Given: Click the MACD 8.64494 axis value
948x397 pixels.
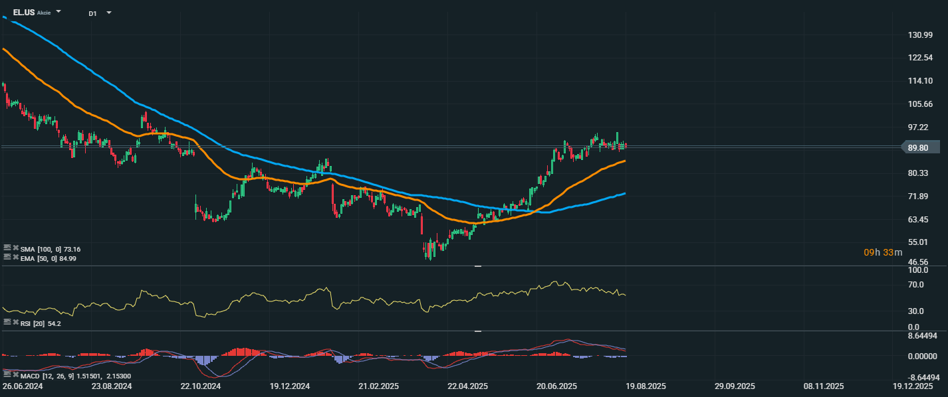Looking at the screenshot, I should pyautogui.click(x=923, y=337).
